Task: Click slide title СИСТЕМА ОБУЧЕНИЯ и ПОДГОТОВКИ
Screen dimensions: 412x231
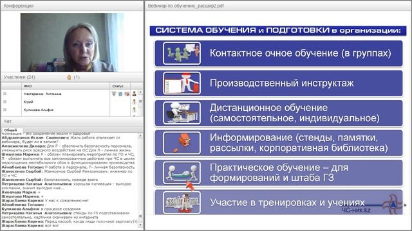Action: 278,30
